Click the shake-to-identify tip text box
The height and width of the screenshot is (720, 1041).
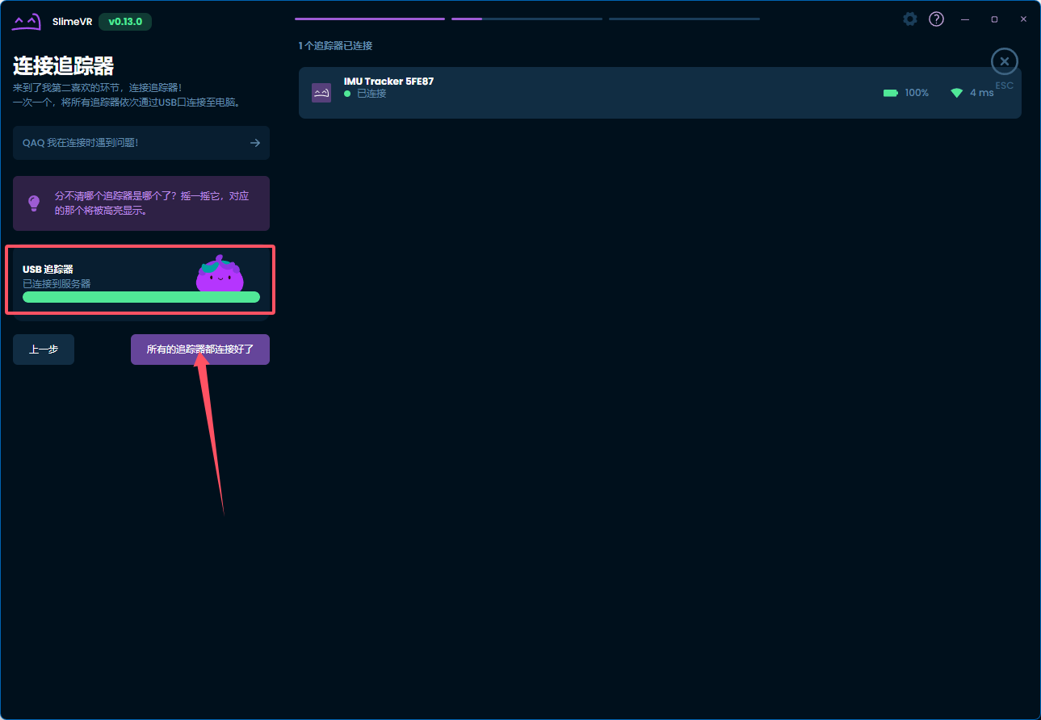(141, 203)
